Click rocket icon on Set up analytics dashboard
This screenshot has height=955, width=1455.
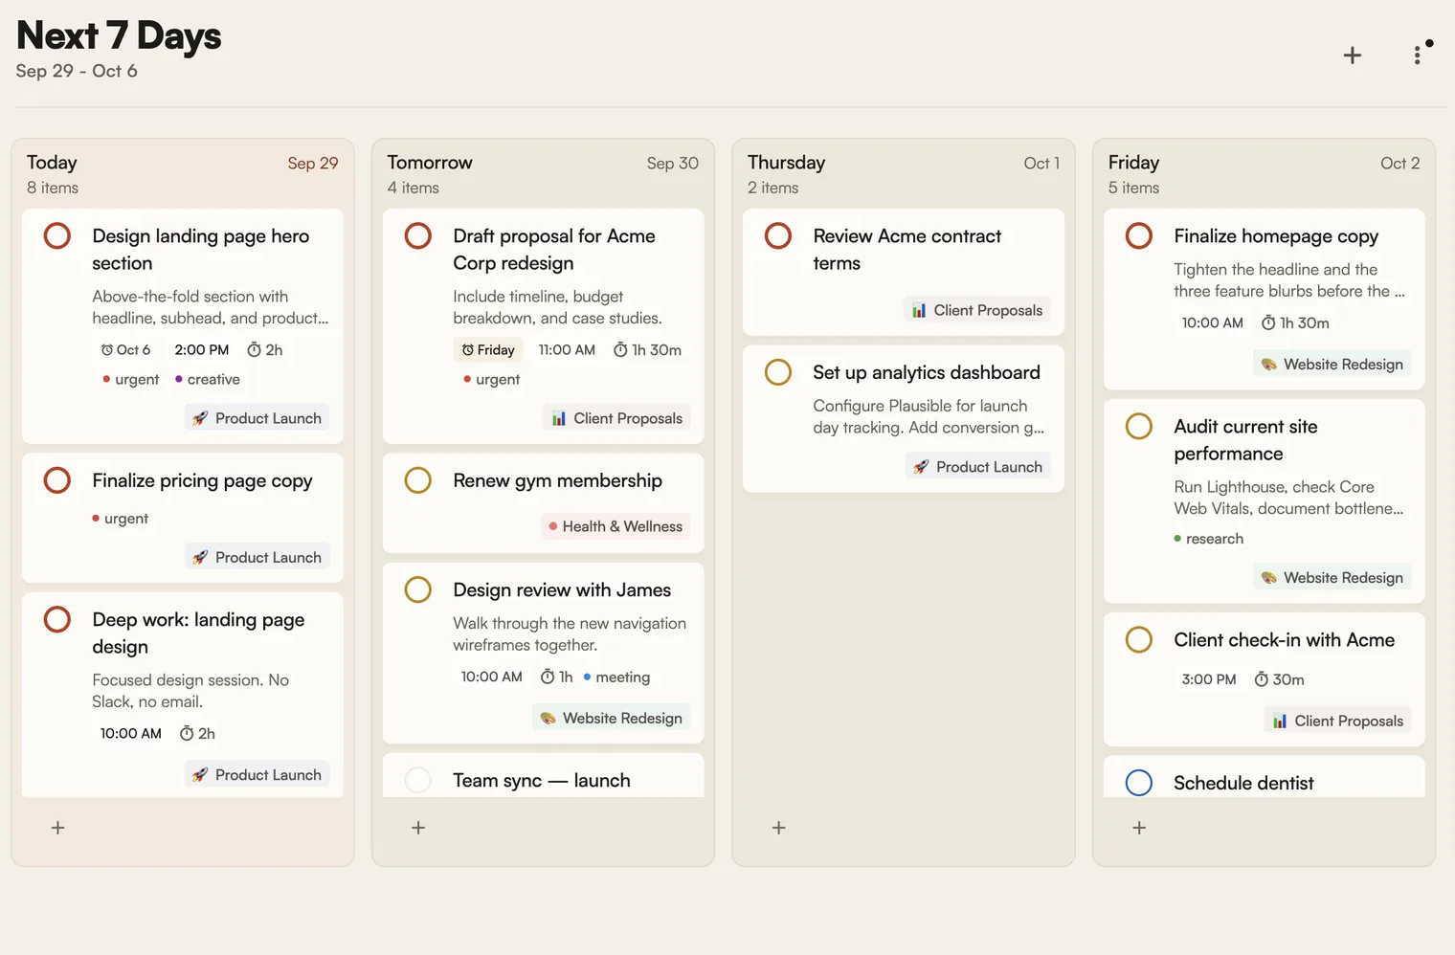921,467
